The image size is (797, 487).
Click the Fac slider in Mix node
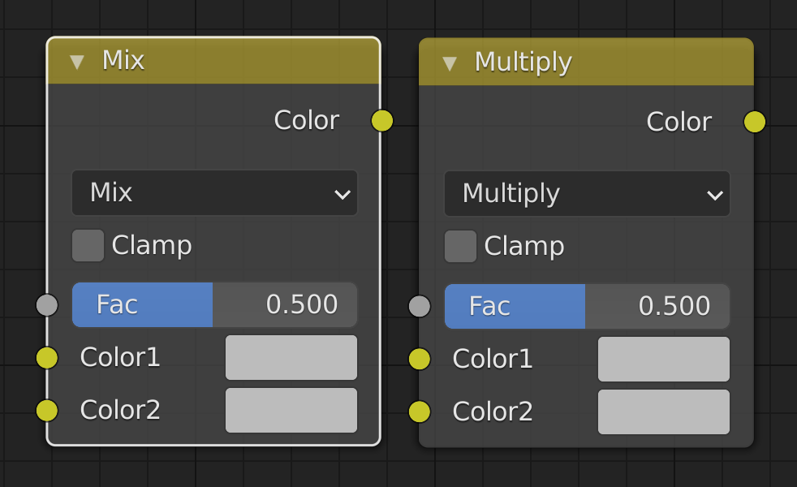214,304
